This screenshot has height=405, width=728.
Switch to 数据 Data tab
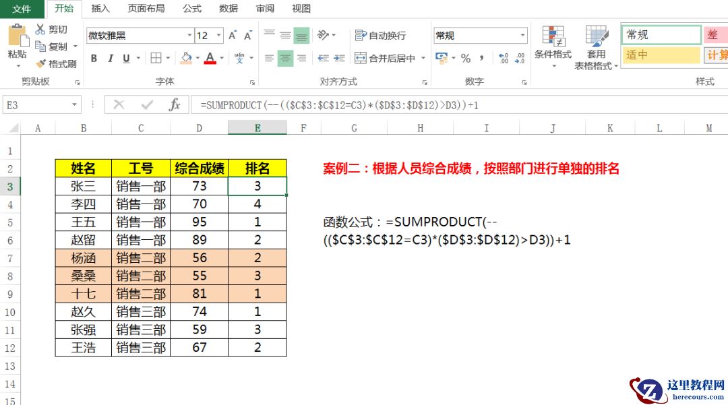(x=229, y=8)
